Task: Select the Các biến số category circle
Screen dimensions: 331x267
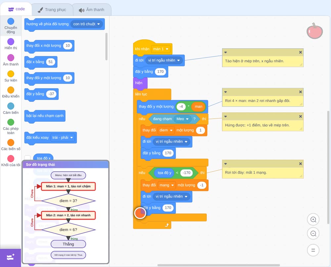Action: (x=11, y=142)
